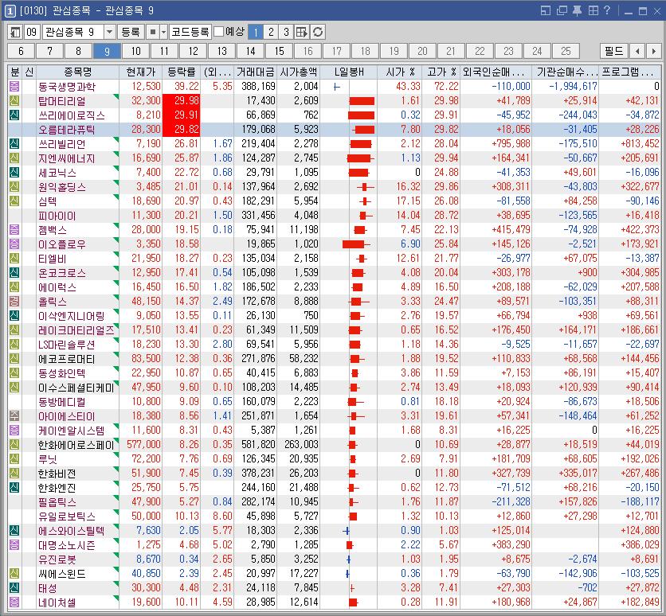
Task: Sort by the 시가총액 column header
Action: point(299,72)
